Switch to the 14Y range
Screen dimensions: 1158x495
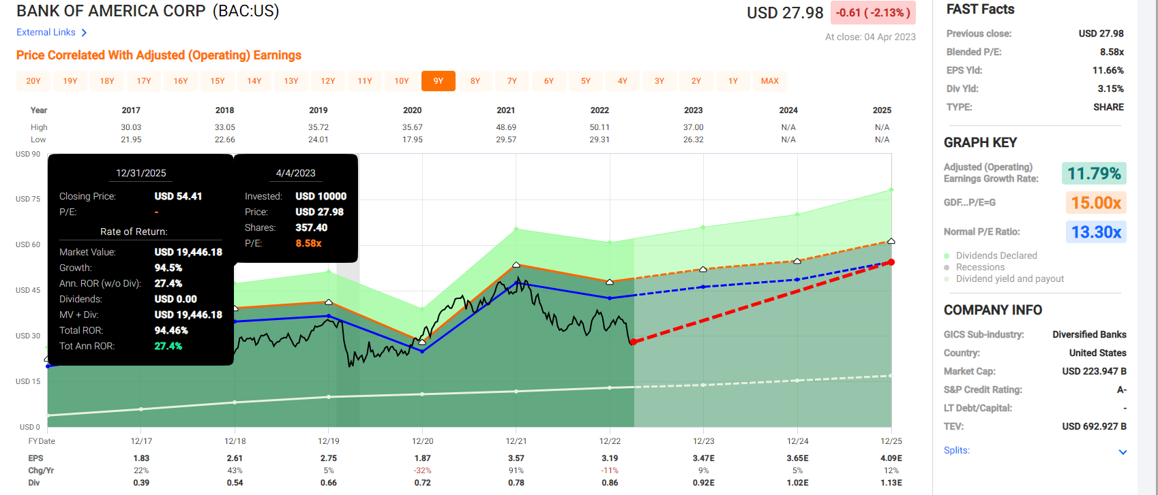(x=254, y=81)
